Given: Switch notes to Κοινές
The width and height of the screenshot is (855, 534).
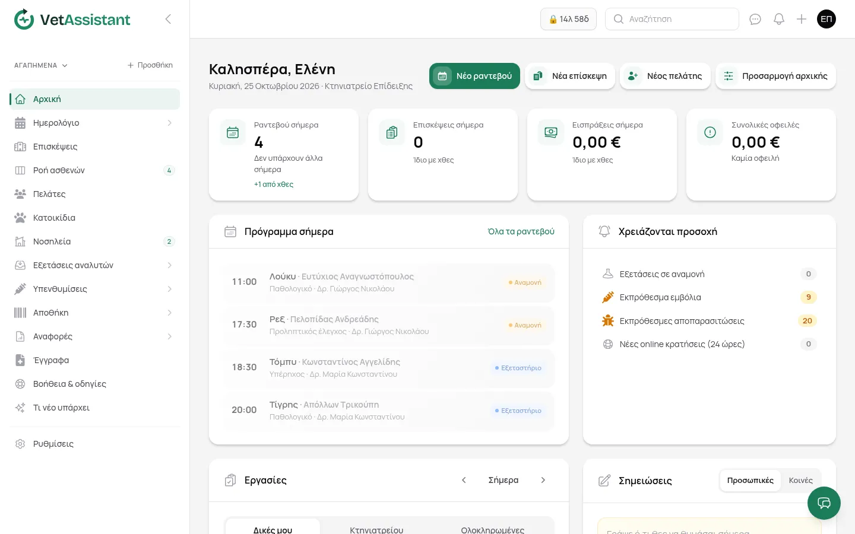Looking at the screenshot, I should 800,481.
